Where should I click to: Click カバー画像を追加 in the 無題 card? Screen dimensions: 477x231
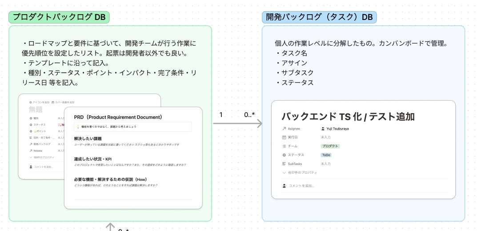pos(63,102)
